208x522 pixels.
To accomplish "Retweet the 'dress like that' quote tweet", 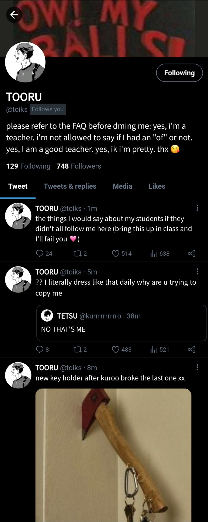I will tap(77, 349).
